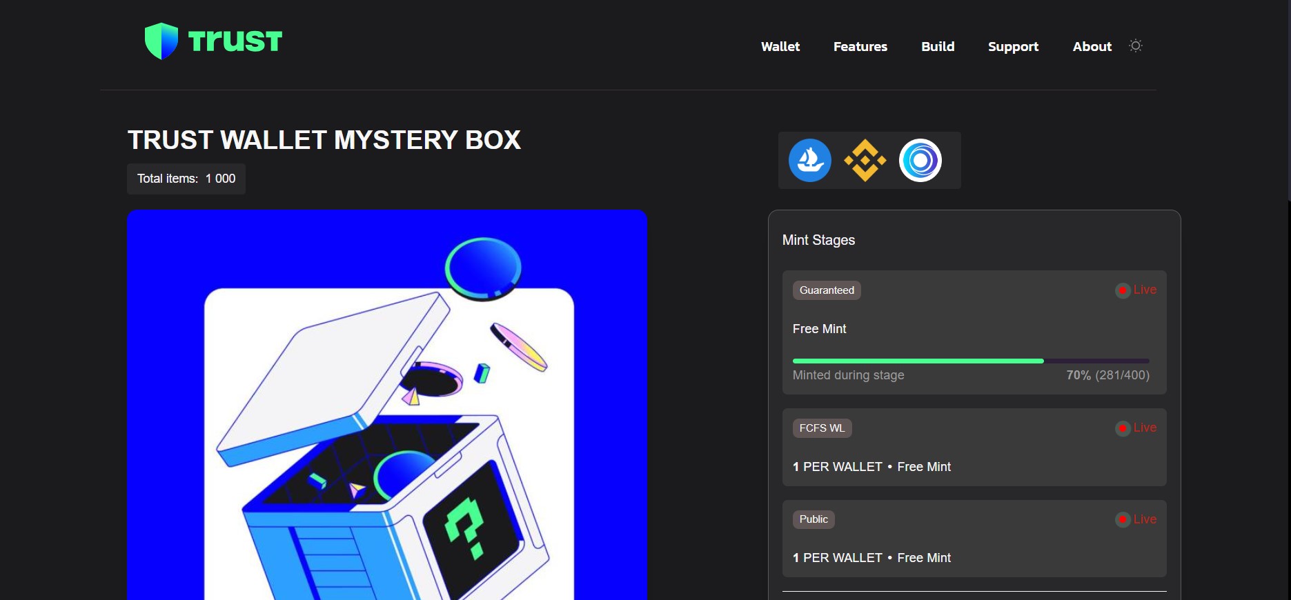
Task: Click the Public stage Live indicator
Action: click(x=1136, y=519)
